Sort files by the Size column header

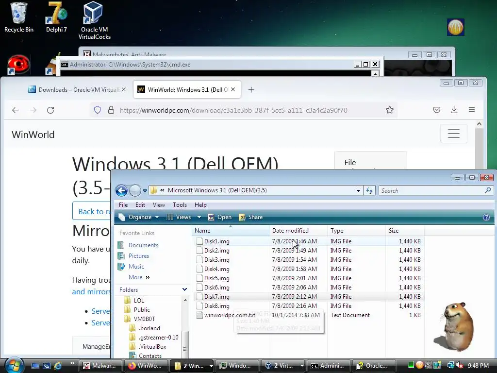click(405, 231)
